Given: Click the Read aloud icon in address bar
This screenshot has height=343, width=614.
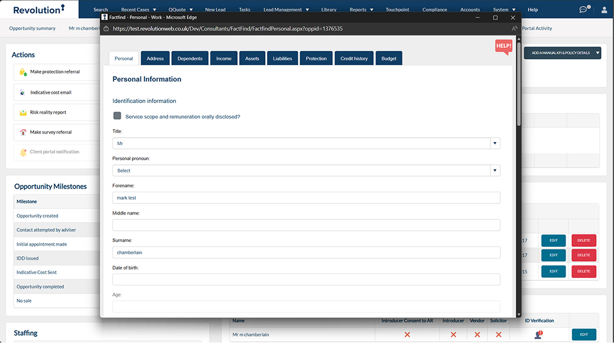Looking at the screenshot, I should point(514,29).
